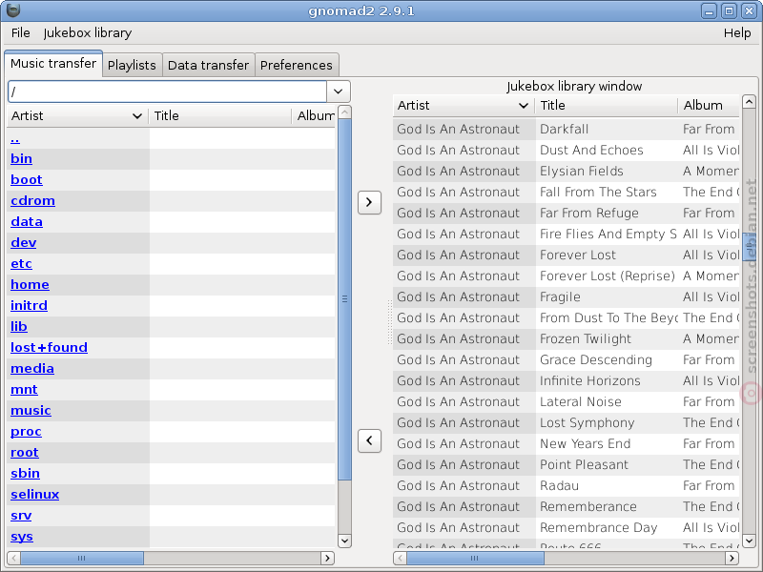The image size is (763, 572).
Task: Open the boot folder link
Action: tap(27, 179)
